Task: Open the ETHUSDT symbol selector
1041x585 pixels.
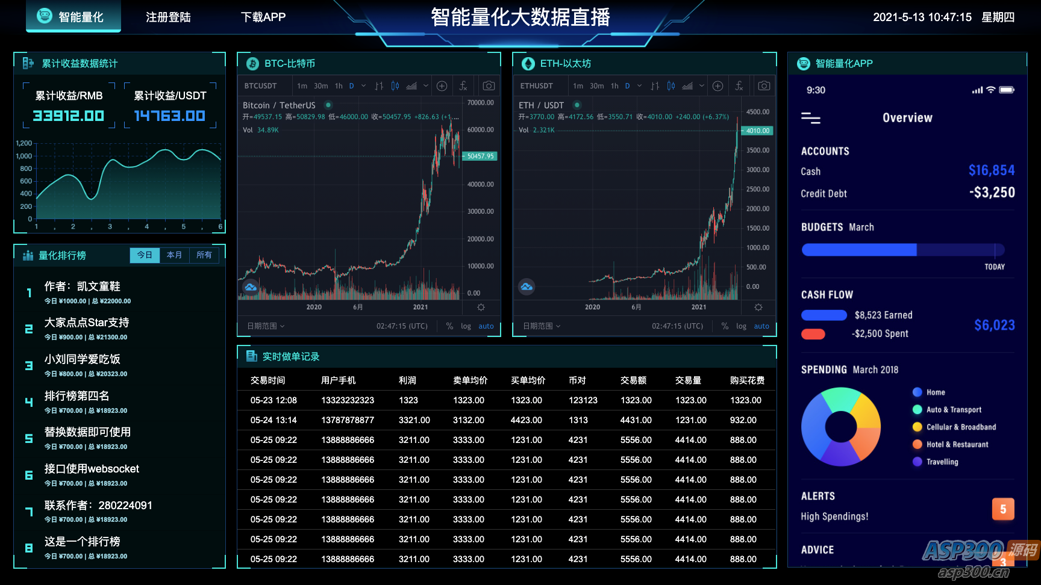Action: coord(536,86)
